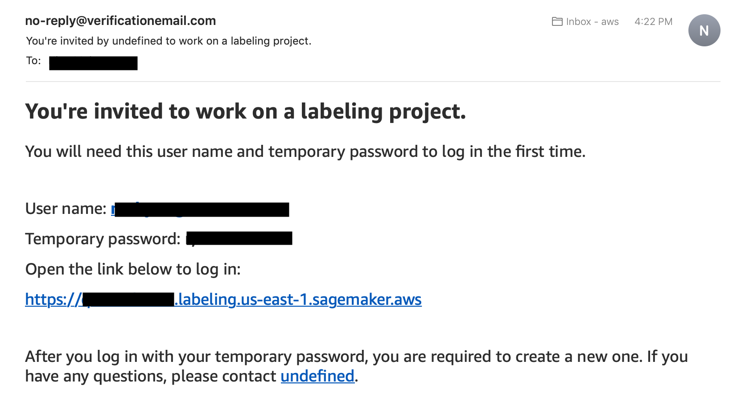Click the sender avatar circle labeled N
The height and width of the screenshot is (402, 733).
pyautogui.click(x=704, y=30)
